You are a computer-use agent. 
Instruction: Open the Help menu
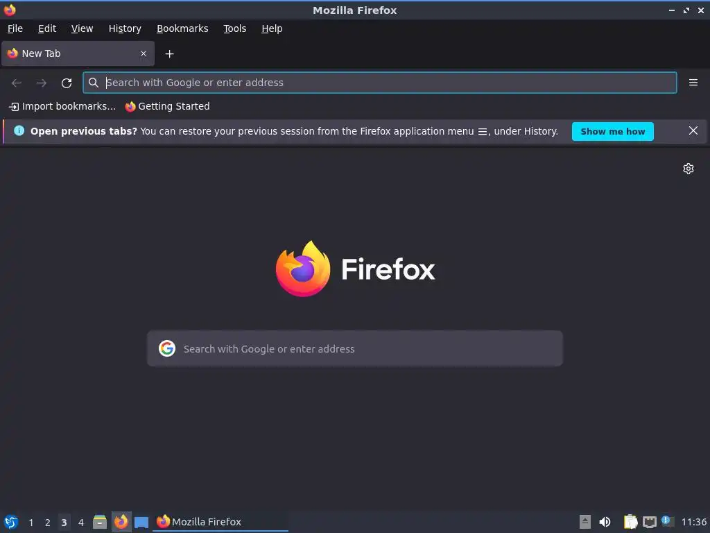click(272, 28)
